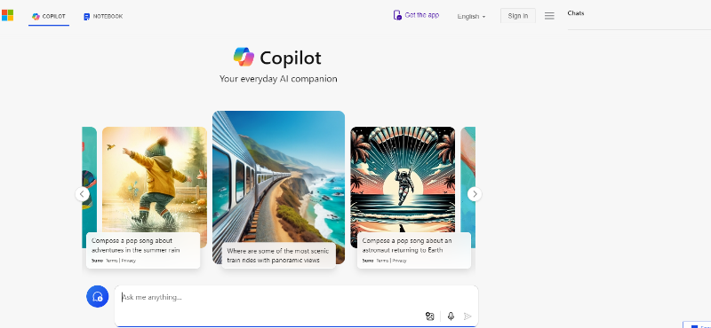Click the send arrow icon
The image size is (711, 328).
click(x=467, y=316)
